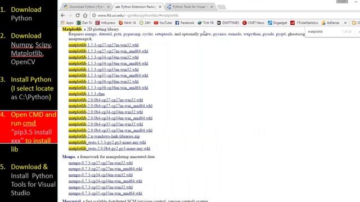Download matplotlib-2.0.0b4-cp34-cp34m-win32.whl

click(x=106, y=112)
